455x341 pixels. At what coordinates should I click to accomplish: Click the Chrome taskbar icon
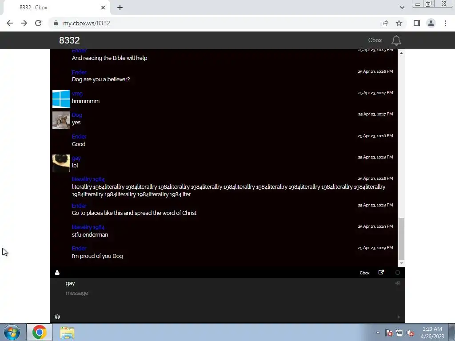tap(40, 332)
